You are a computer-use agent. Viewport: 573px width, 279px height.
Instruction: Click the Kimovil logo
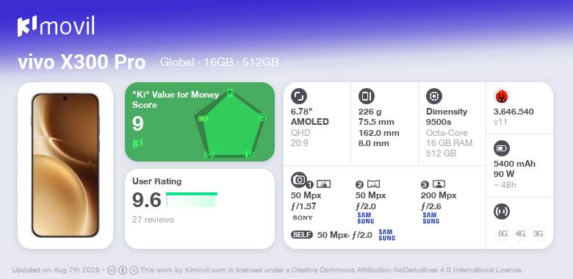56,26
